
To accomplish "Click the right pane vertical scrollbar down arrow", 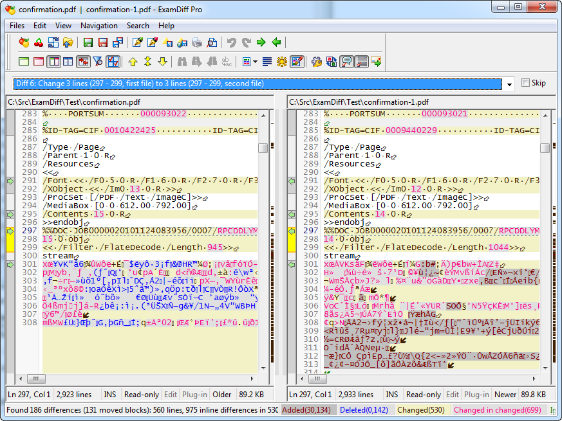I will pos(545,368).
